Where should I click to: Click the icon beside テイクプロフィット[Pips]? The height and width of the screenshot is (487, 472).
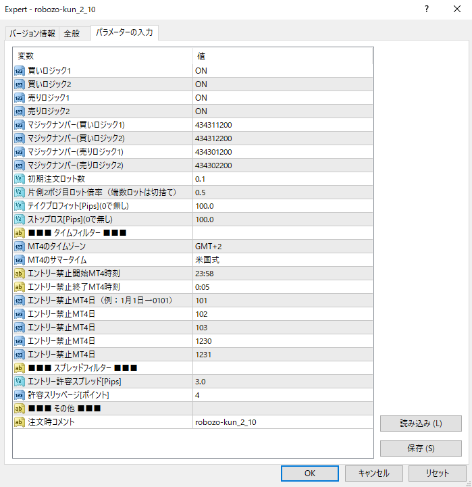tap(20, 206)
